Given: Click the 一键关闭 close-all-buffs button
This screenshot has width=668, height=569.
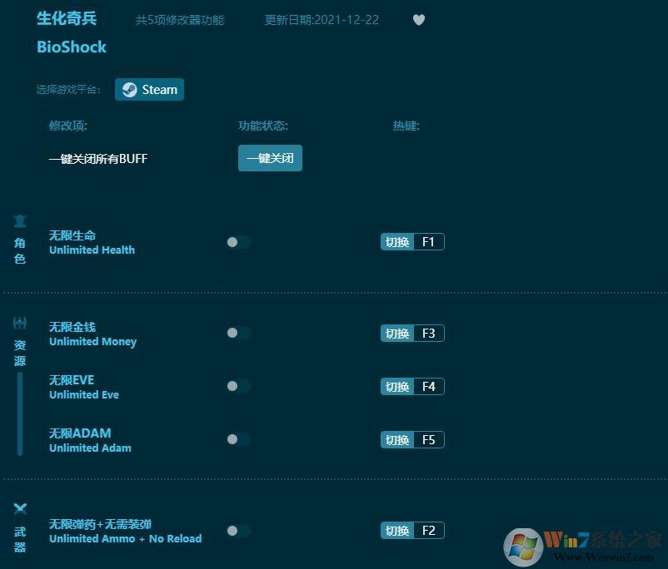Looking at the screenshot, I should click(x=270, y=157).
